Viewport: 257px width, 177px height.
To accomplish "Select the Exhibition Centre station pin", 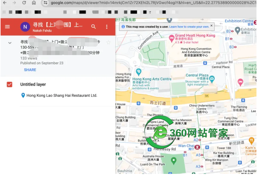I will pos(237,30).
